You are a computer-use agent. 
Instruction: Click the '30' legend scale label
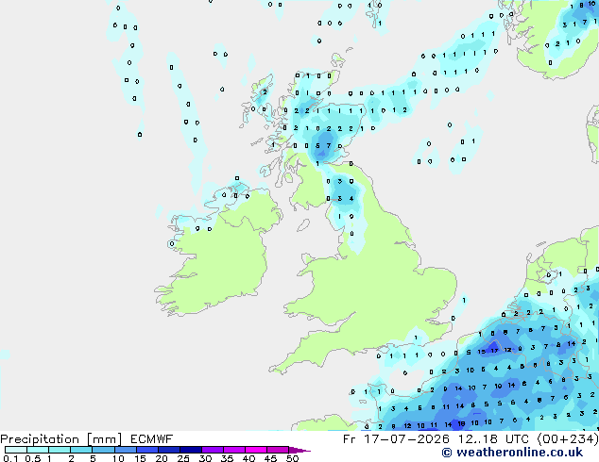coord(205,458)
